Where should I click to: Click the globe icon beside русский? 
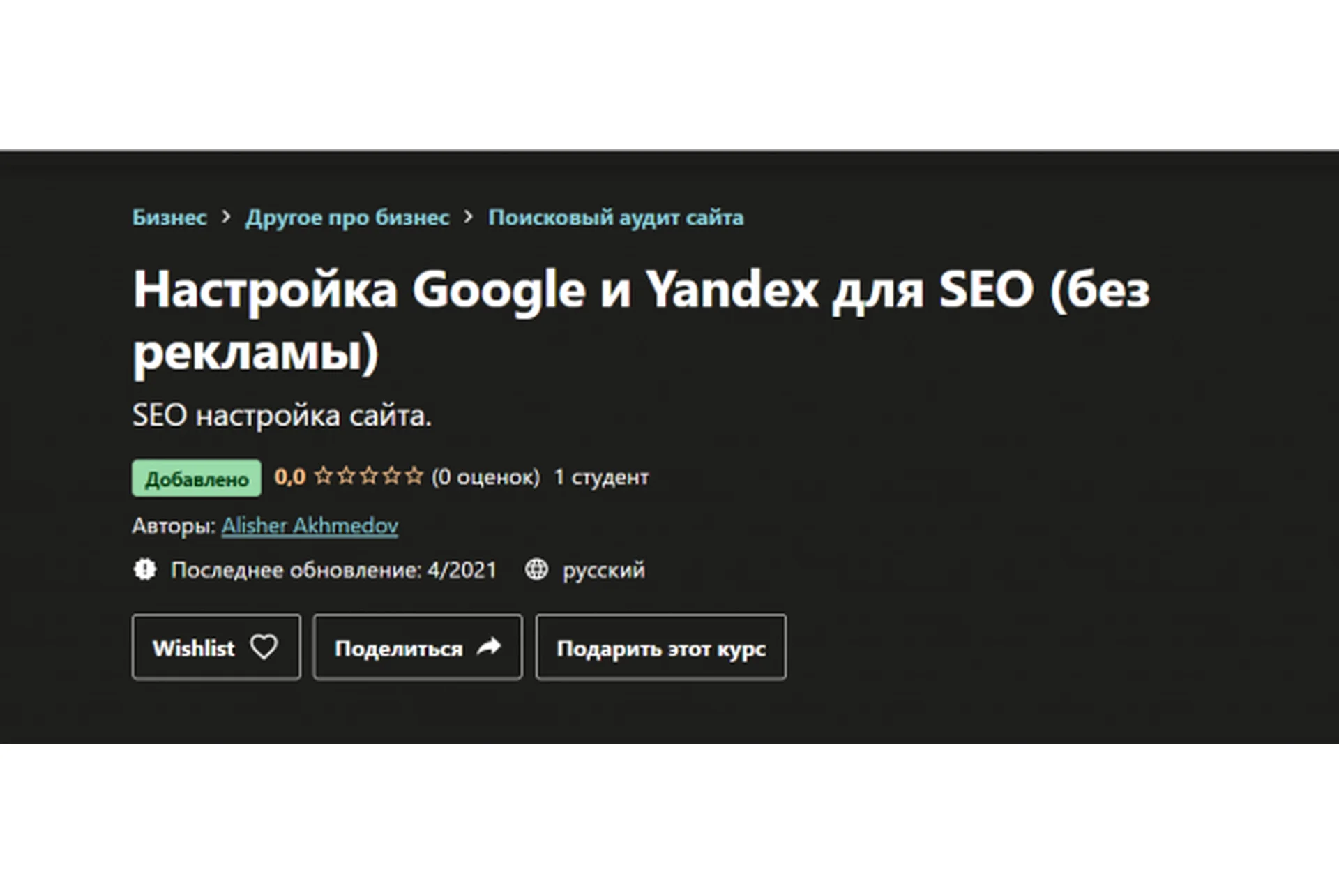[537, 570]
